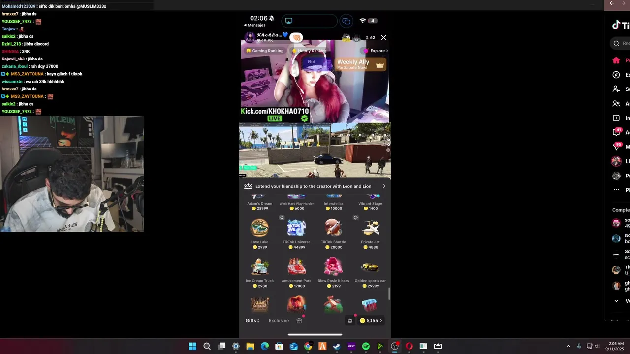Open Google Chrome from the taskbar
The height and width of the screenshot is (354, 630).
[308, 346]
